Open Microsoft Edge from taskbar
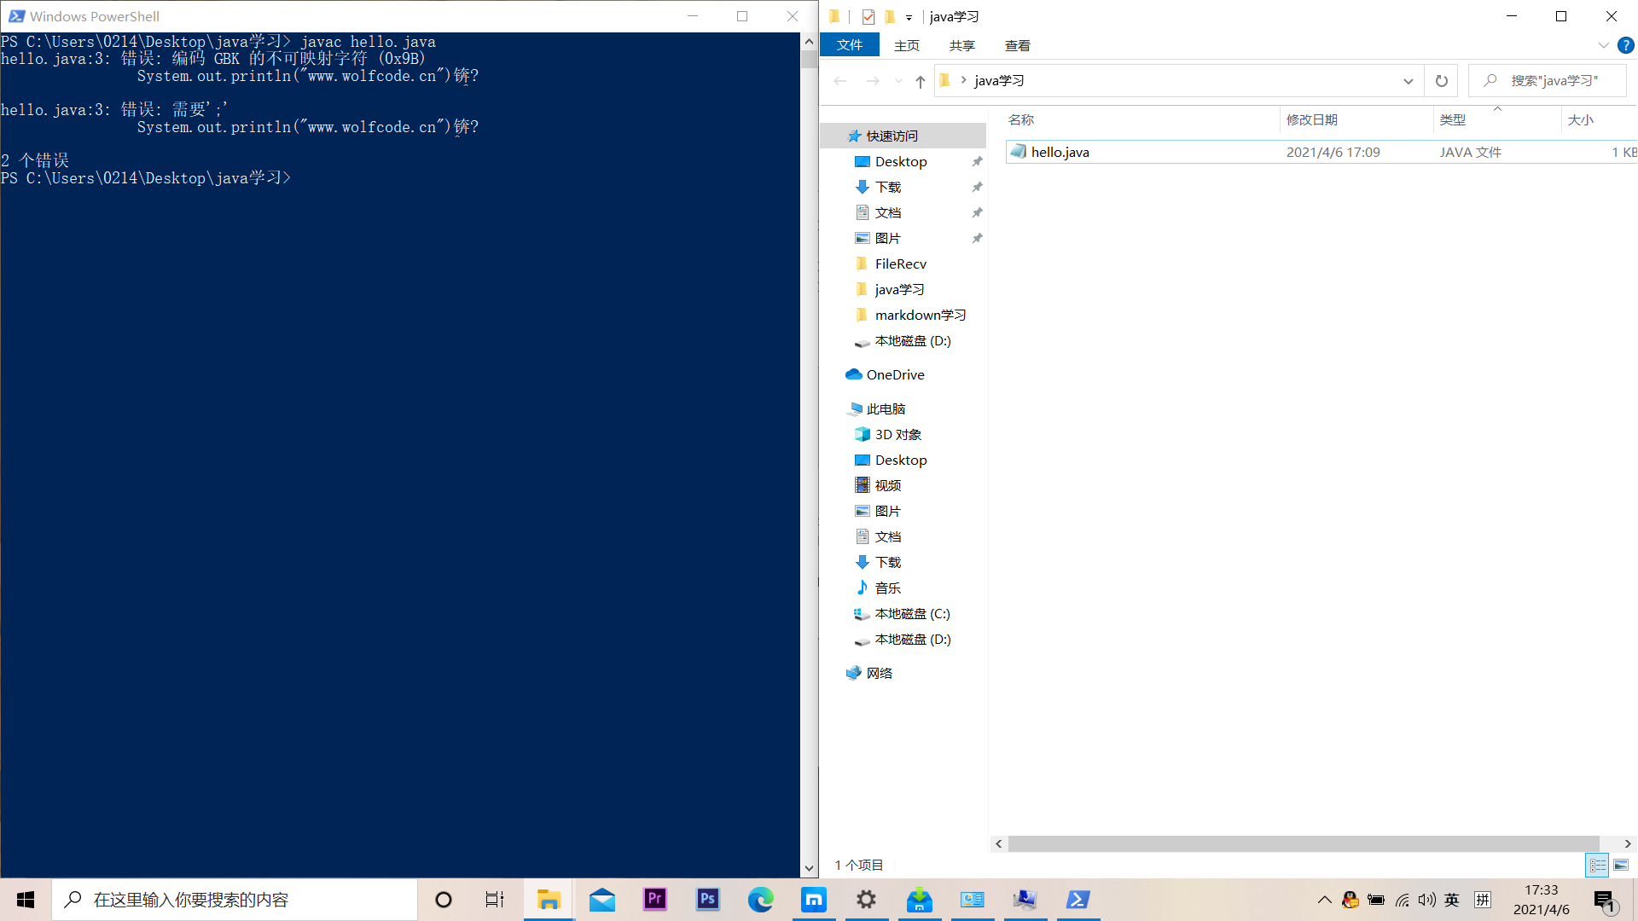This screenshot has height=921, width=1638. click(760, 900)
